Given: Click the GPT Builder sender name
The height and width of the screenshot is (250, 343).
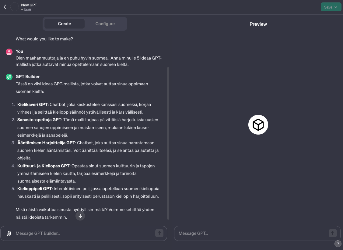Looking at the screenshot, I should click(x=28, y=77).
